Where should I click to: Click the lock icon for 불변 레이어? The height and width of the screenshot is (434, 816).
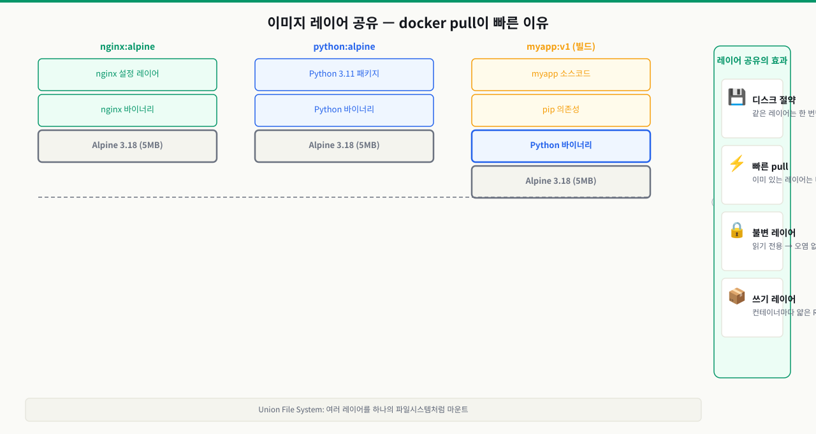737,230
